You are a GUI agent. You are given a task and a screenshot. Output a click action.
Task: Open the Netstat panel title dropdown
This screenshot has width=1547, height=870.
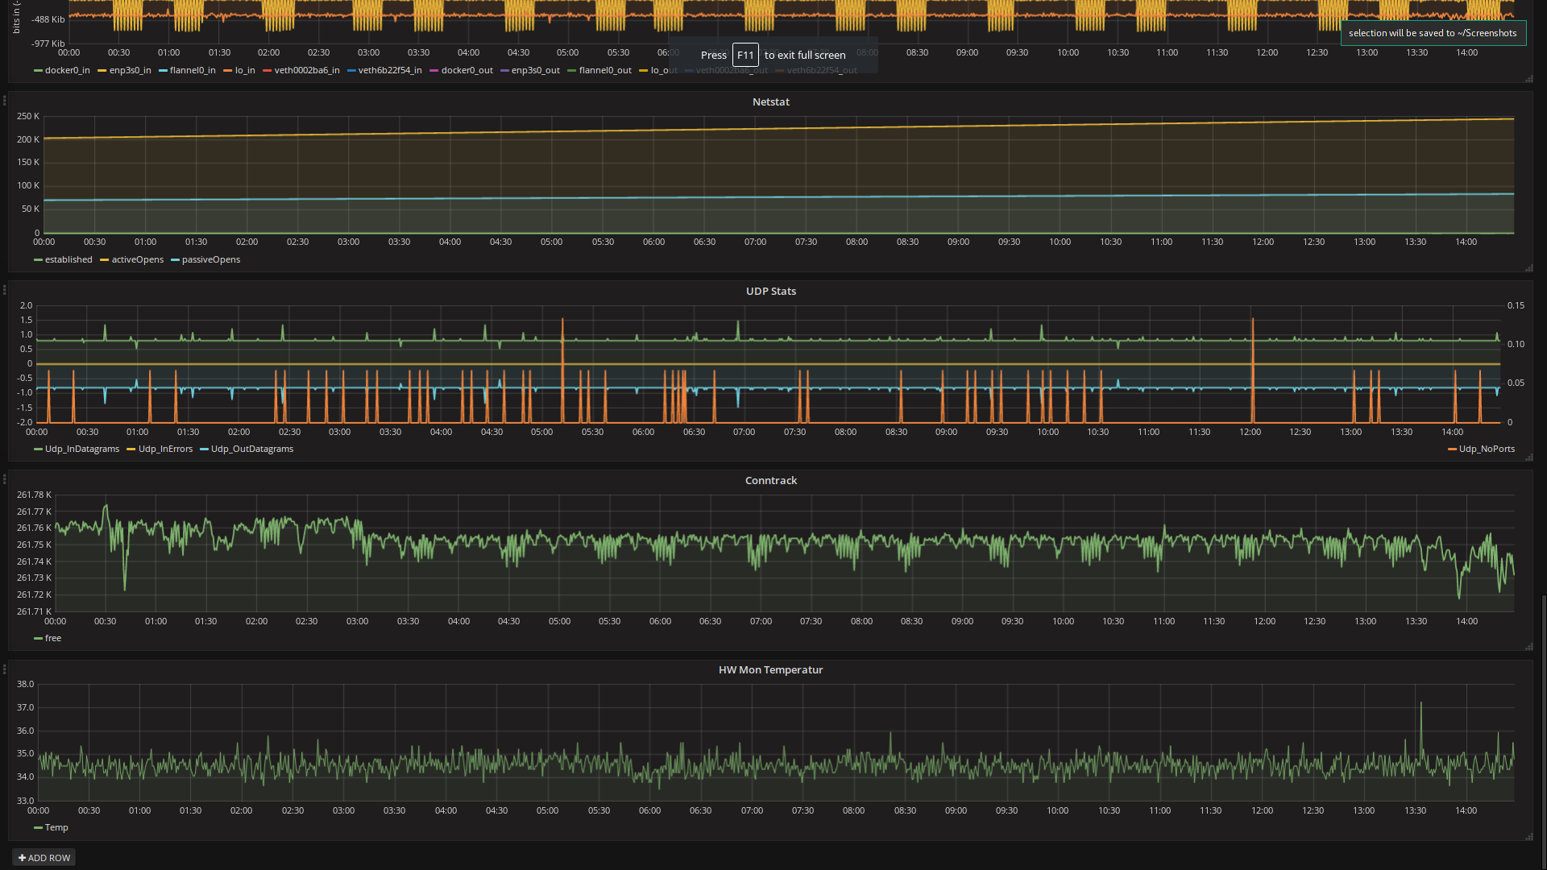tap(770, 101)
